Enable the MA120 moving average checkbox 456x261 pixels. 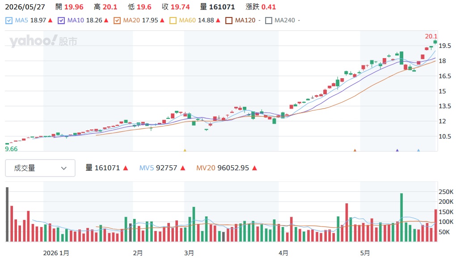click(x=229, y=21)
